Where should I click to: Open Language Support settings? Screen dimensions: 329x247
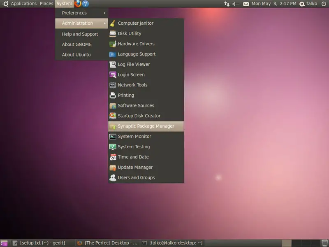146,54
